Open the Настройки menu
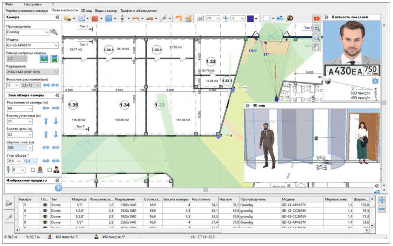This screenshot has width=393, height=246. pos(33,4)
